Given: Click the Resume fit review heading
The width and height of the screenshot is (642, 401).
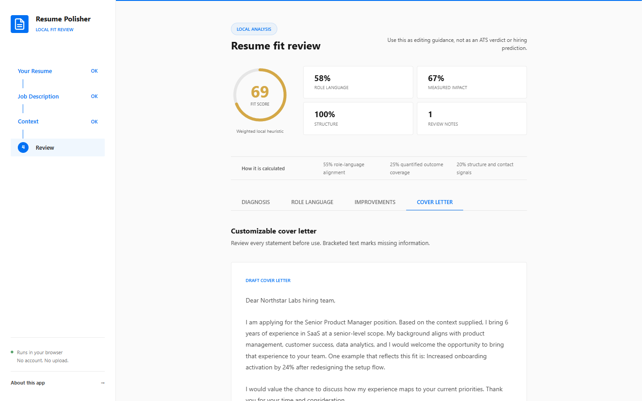Looking at the screenshot, I should (x=276, y=46).
